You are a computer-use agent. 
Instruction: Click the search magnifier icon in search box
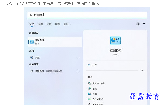(31, 15)
